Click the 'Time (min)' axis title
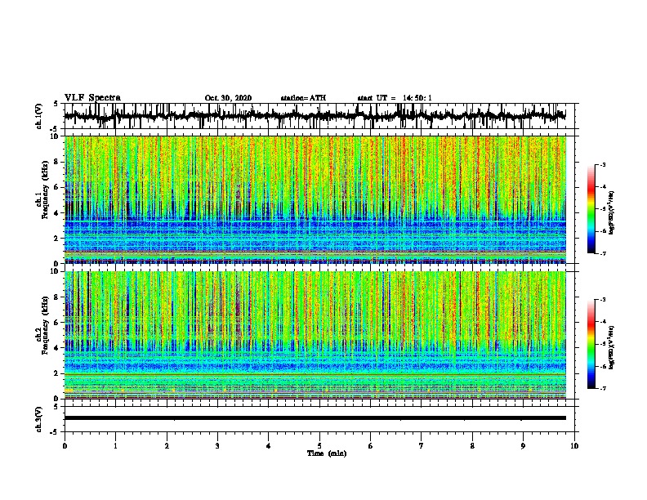The image size is (647, 500). pyautogui.click(x=327, y=453)
